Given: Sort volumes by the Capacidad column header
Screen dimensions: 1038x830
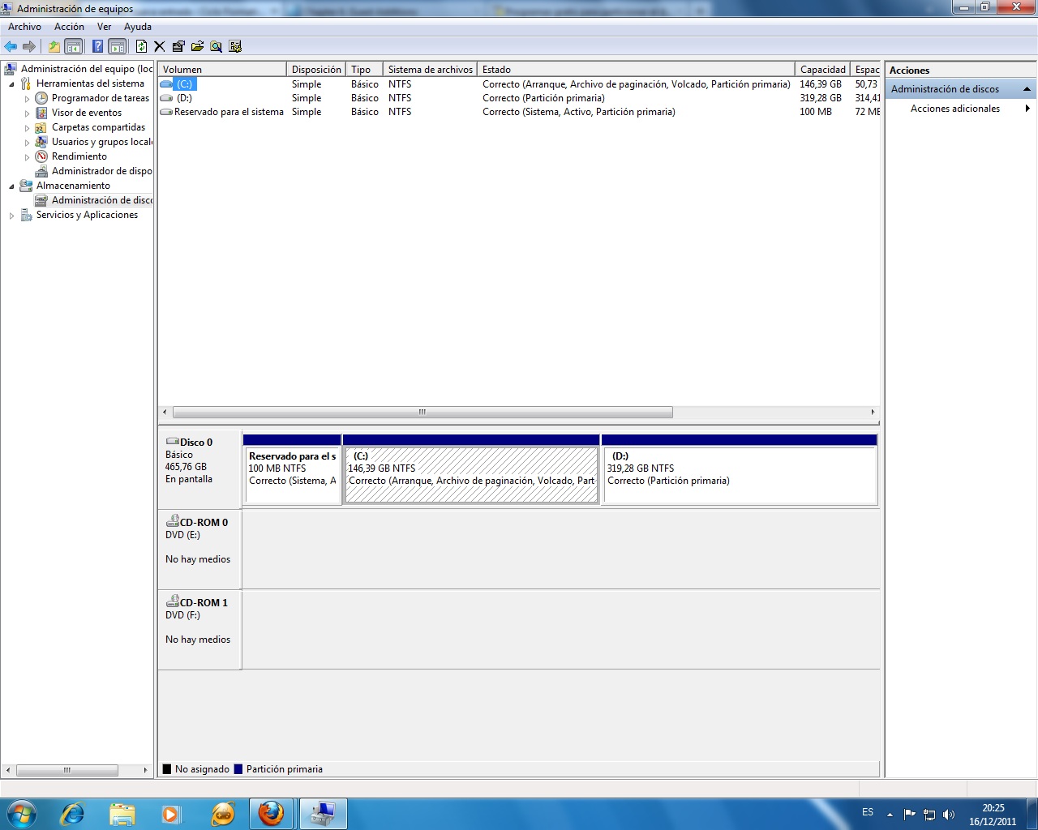Looking at the screenshot, I should click(x=821, y=70).
